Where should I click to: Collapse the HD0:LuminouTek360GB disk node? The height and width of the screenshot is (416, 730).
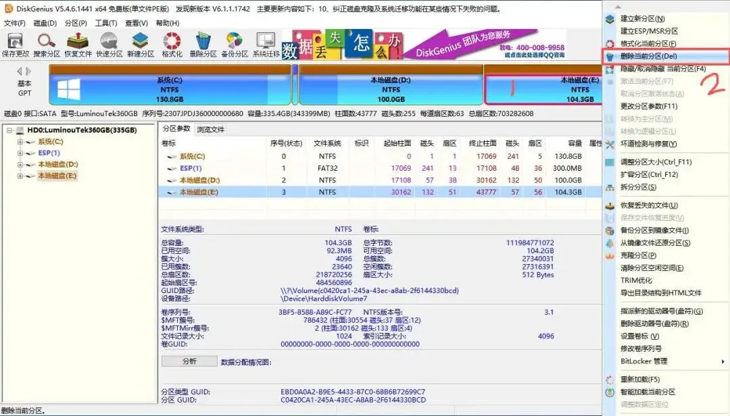tap(9, 130)
